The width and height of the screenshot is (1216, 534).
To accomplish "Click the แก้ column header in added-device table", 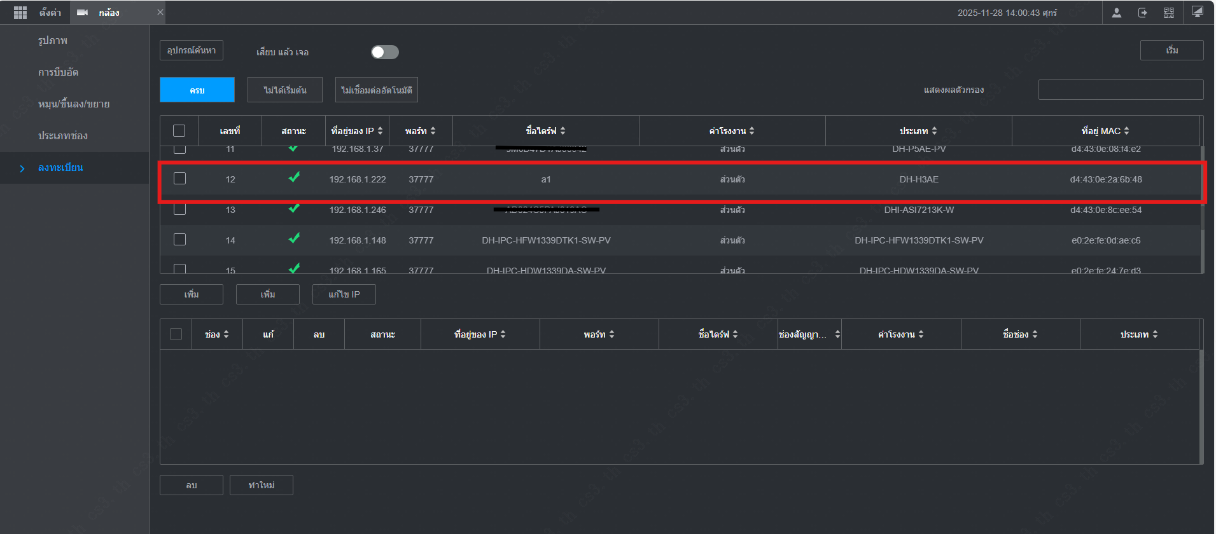I will [269, 334].
